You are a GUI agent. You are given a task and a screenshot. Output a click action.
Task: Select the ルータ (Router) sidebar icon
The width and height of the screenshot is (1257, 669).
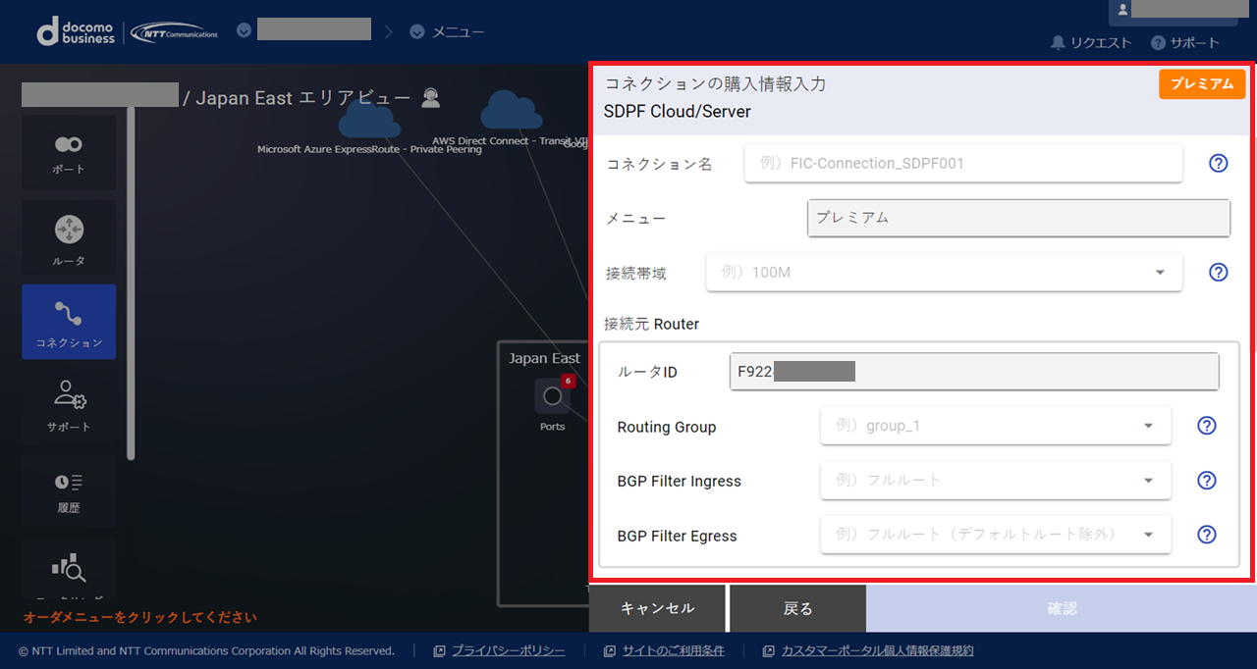click(69, 238)
